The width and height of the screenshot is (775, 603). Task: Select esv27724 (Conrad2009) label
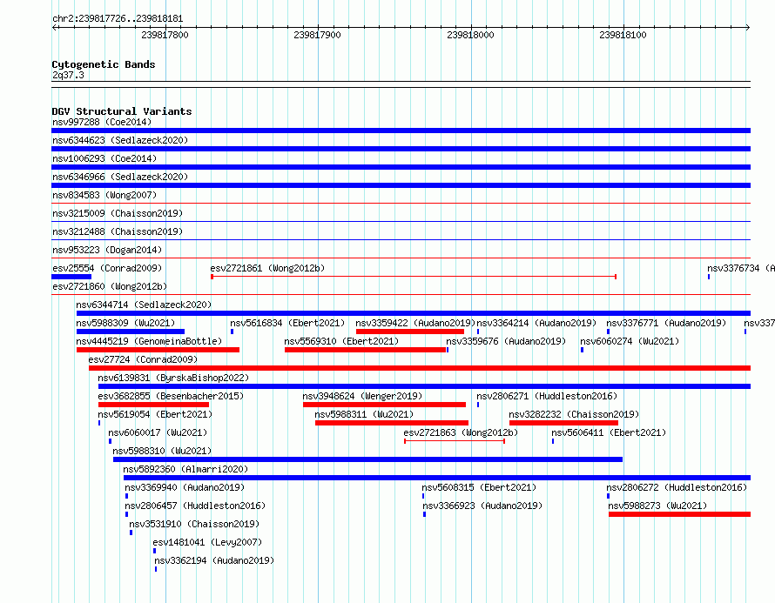pos(144,359)
